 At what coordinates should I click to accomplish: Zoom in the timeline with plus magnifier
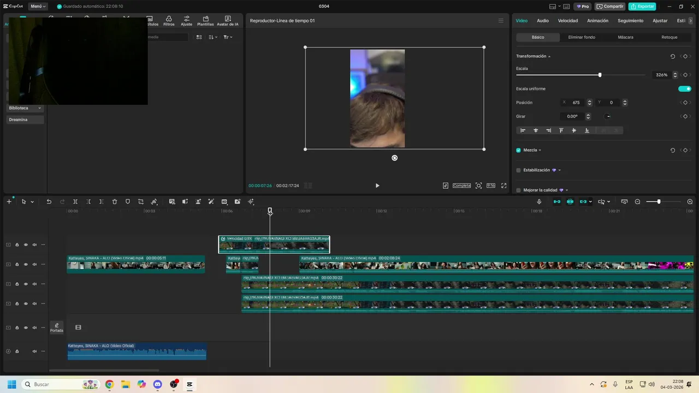(690, 202)
